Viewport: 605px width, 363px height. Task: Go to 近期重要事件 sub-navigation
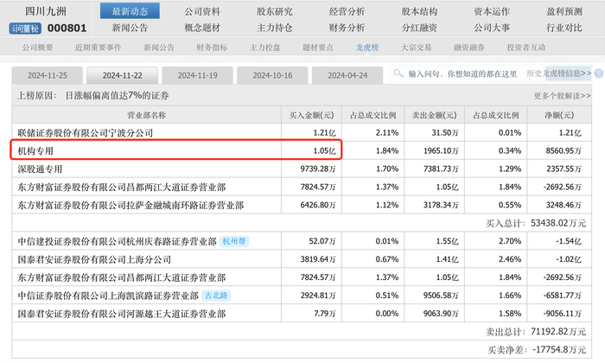pos(98,48)
